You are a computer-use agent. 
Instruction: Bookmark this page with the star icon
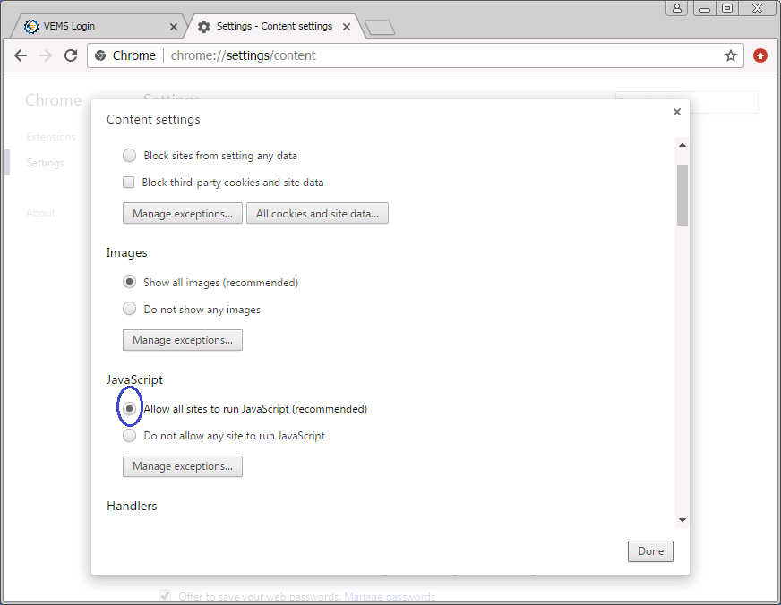[731, 55]
